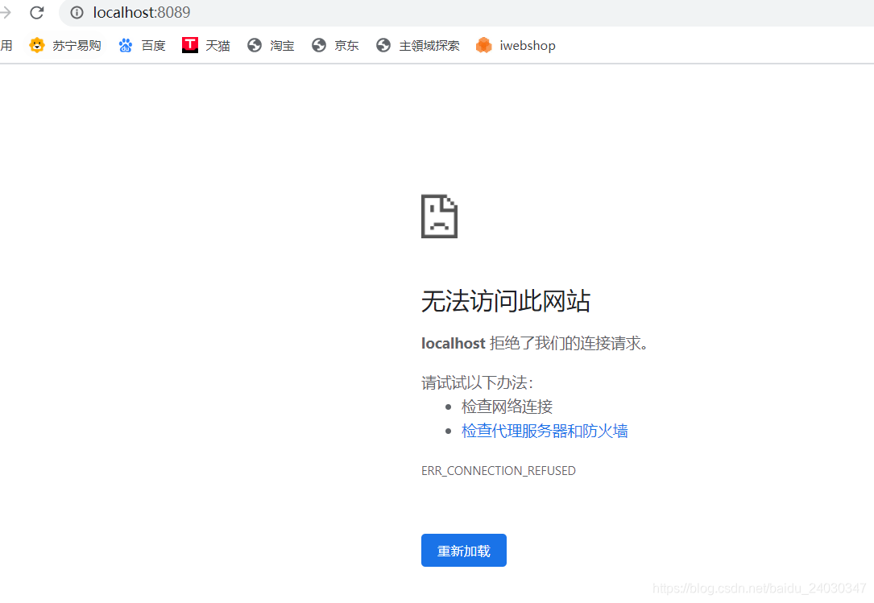Viewport: 874px width, 603px height.
Task: Click the 无法访问此网站 heading
Action: click(x=506, y=301)
